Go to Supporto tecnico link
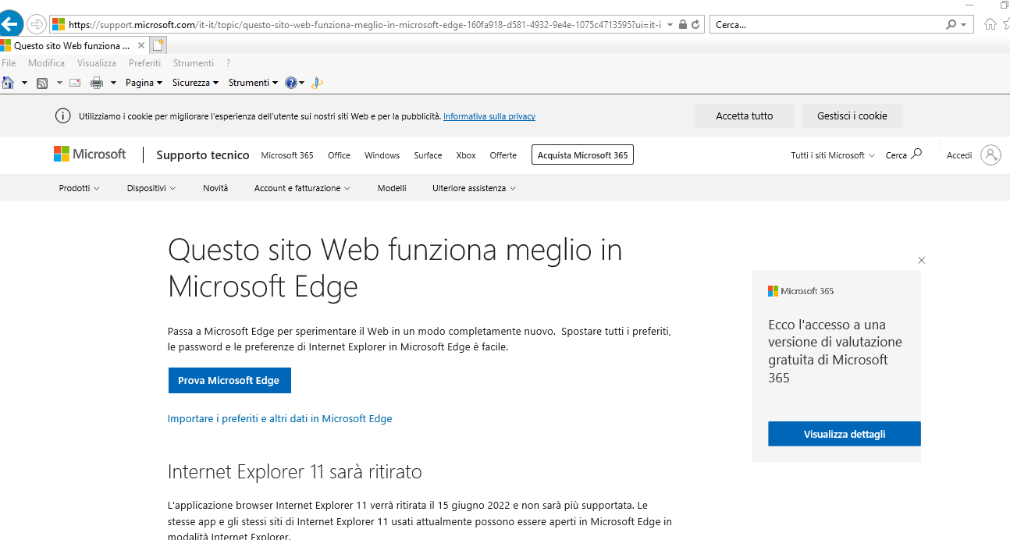 (x=203, y=155)
